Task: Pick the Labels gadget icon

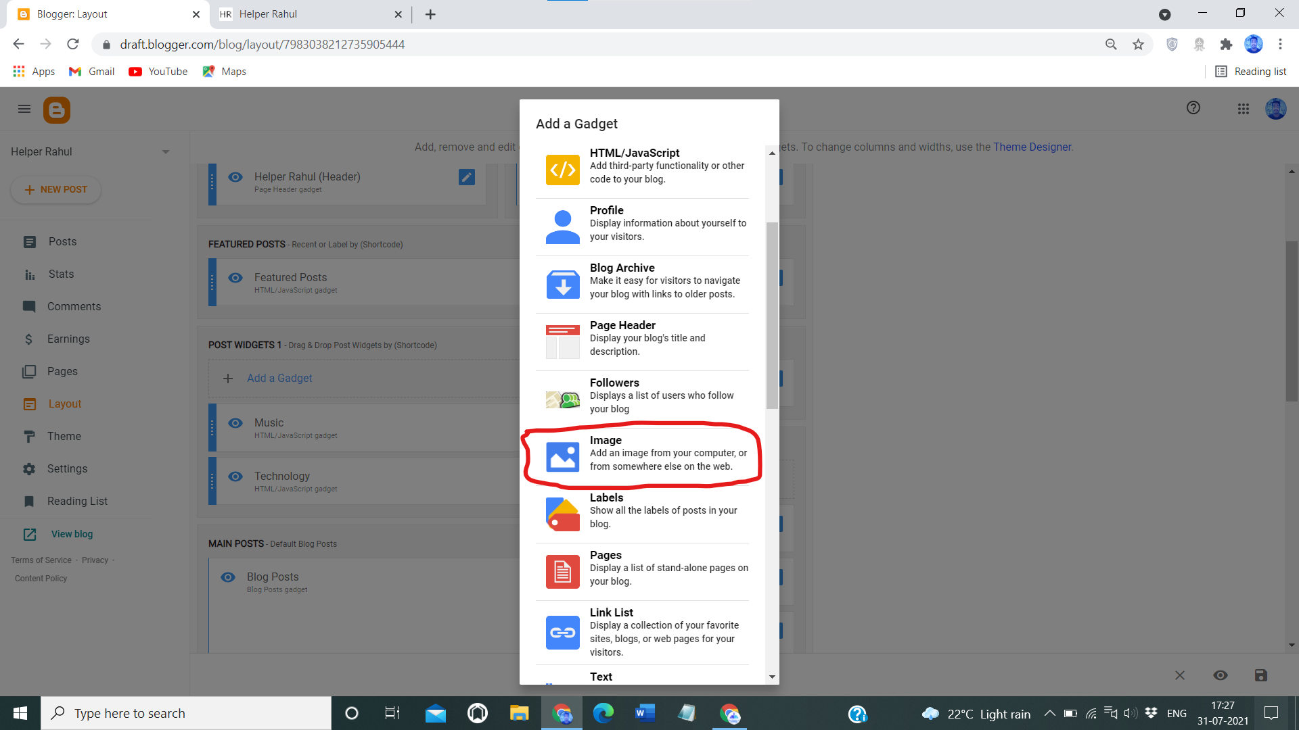Action: (x=562, y=514)
